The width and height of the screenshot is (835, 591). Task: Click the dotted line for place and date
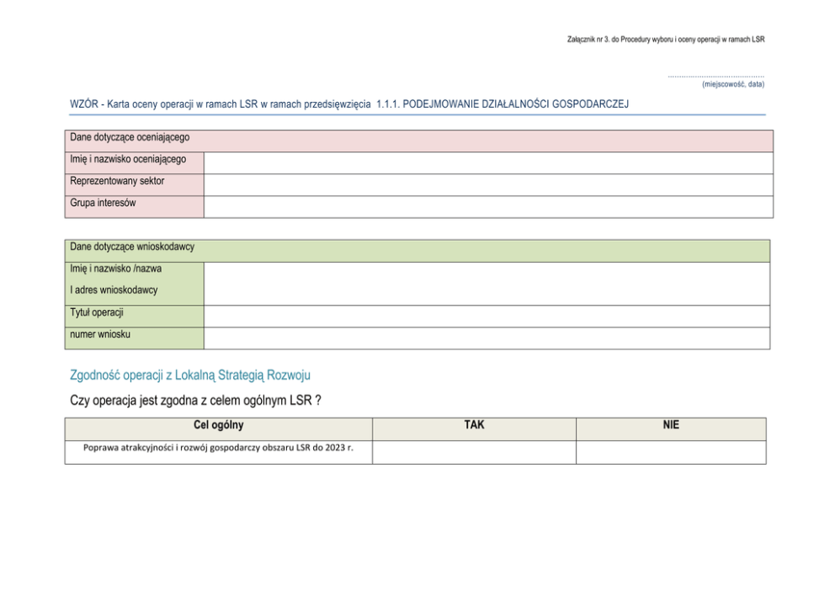click(x=715, y=76)
